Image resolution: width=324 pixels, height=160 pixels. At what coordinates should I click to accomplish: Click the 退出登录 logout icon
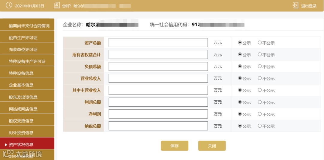tap(295, 6)
